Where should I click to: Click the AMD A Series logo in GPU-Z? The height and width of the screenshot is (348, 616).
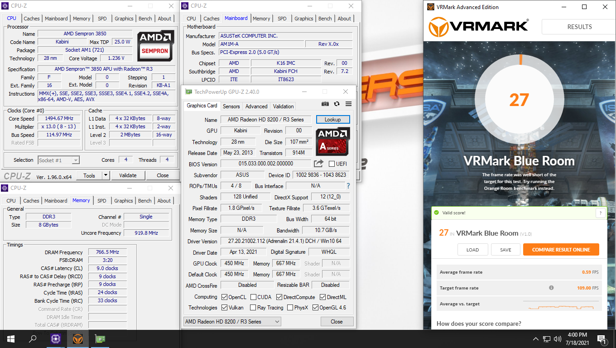pos(332,142)
